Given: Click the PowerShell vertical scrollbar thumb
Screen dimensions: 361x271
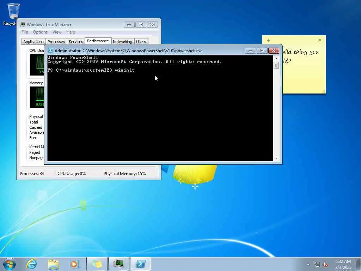Looking at the screenshot, I should pyautogui.click(x=276, y=65).
